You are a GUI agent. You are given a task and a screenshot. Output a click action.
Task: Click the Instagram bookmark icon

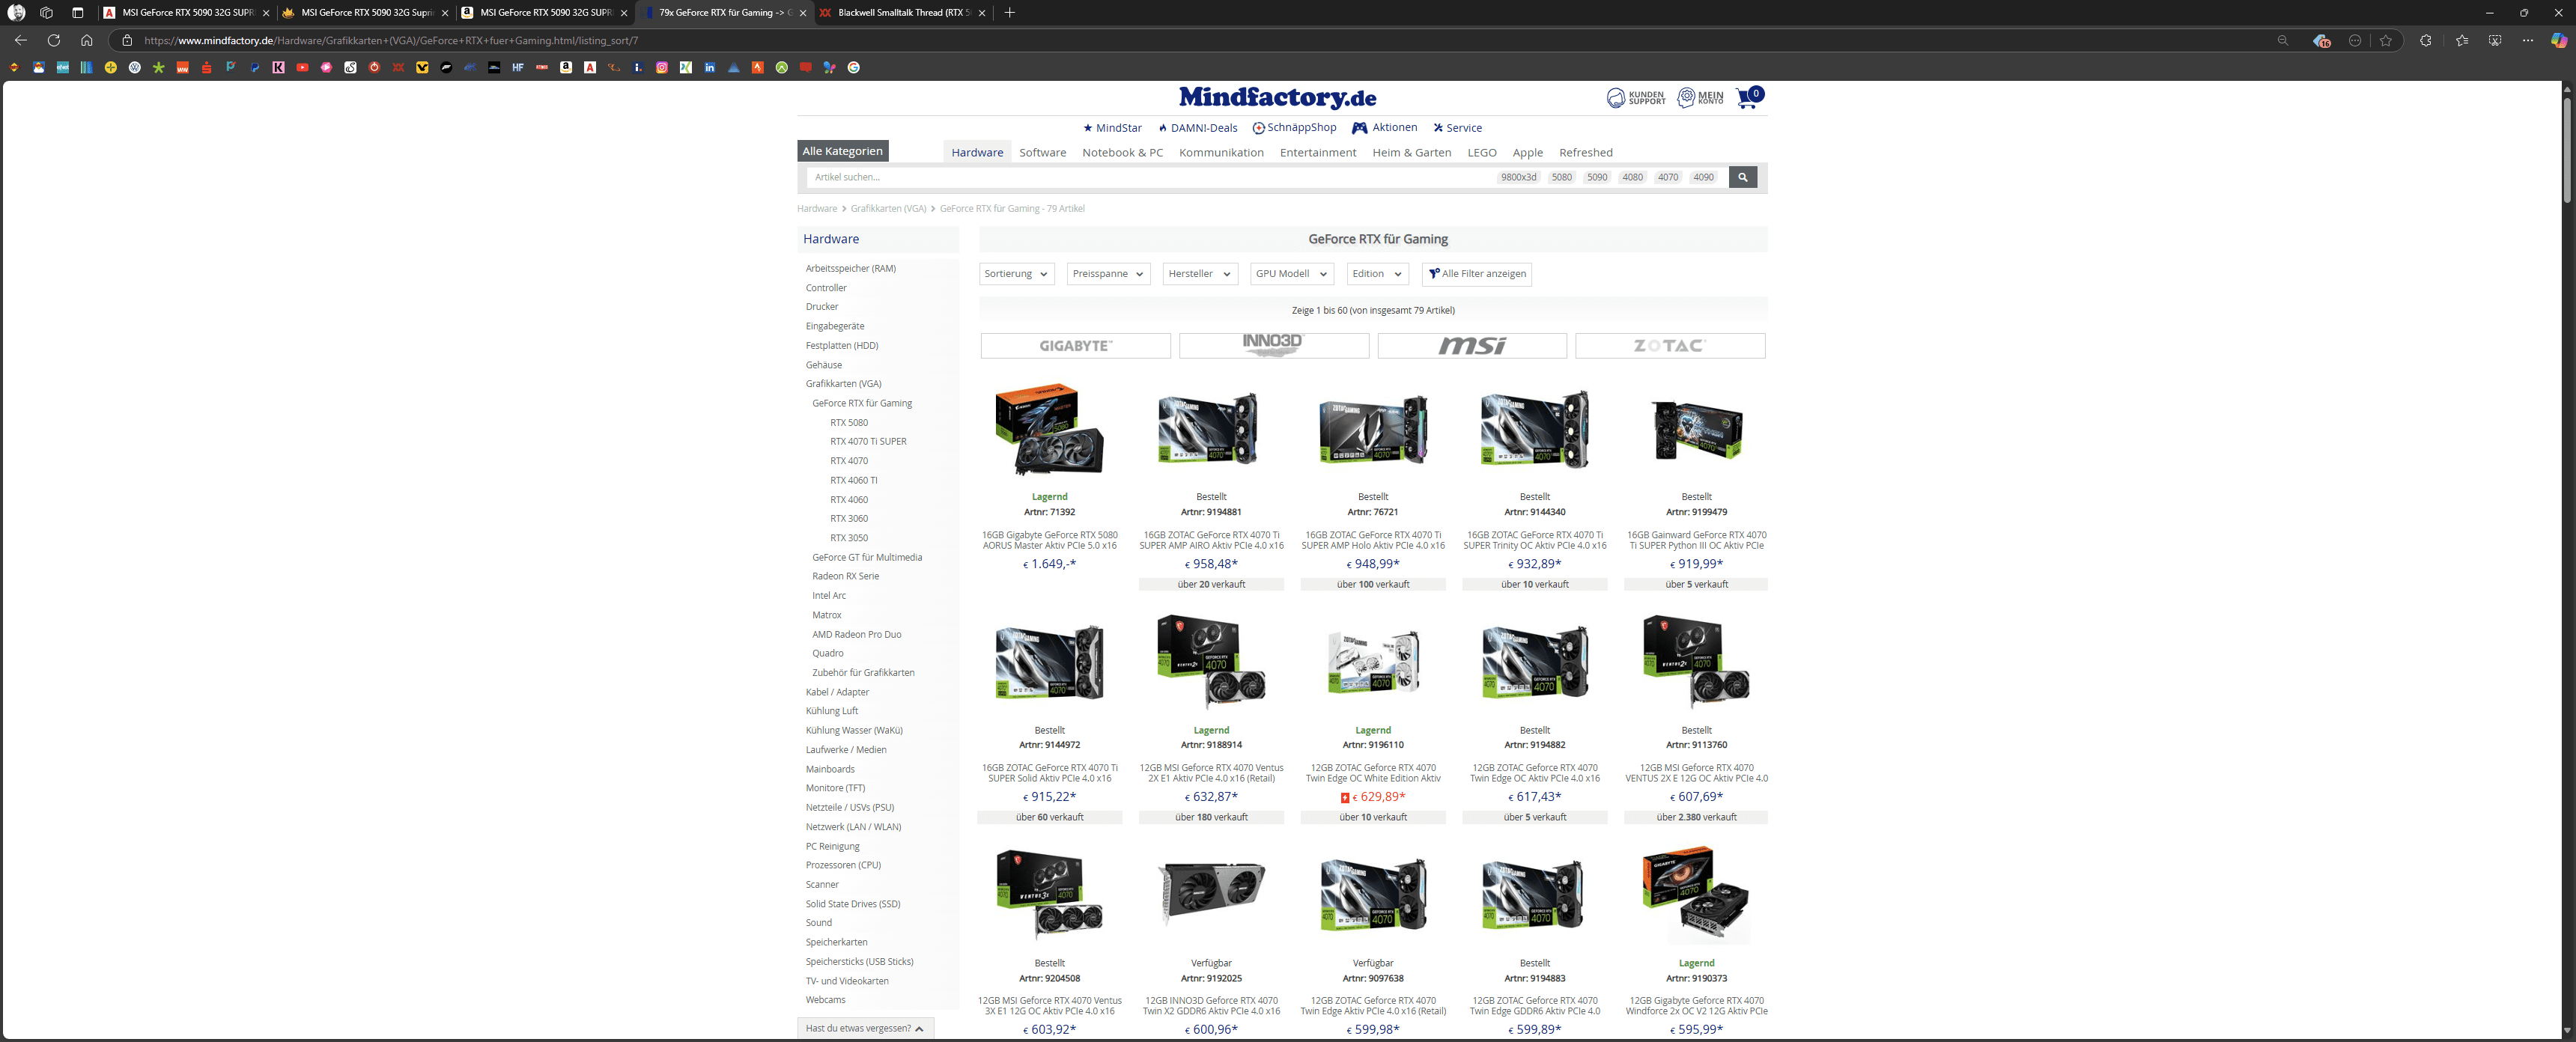[x=662, y=67]
